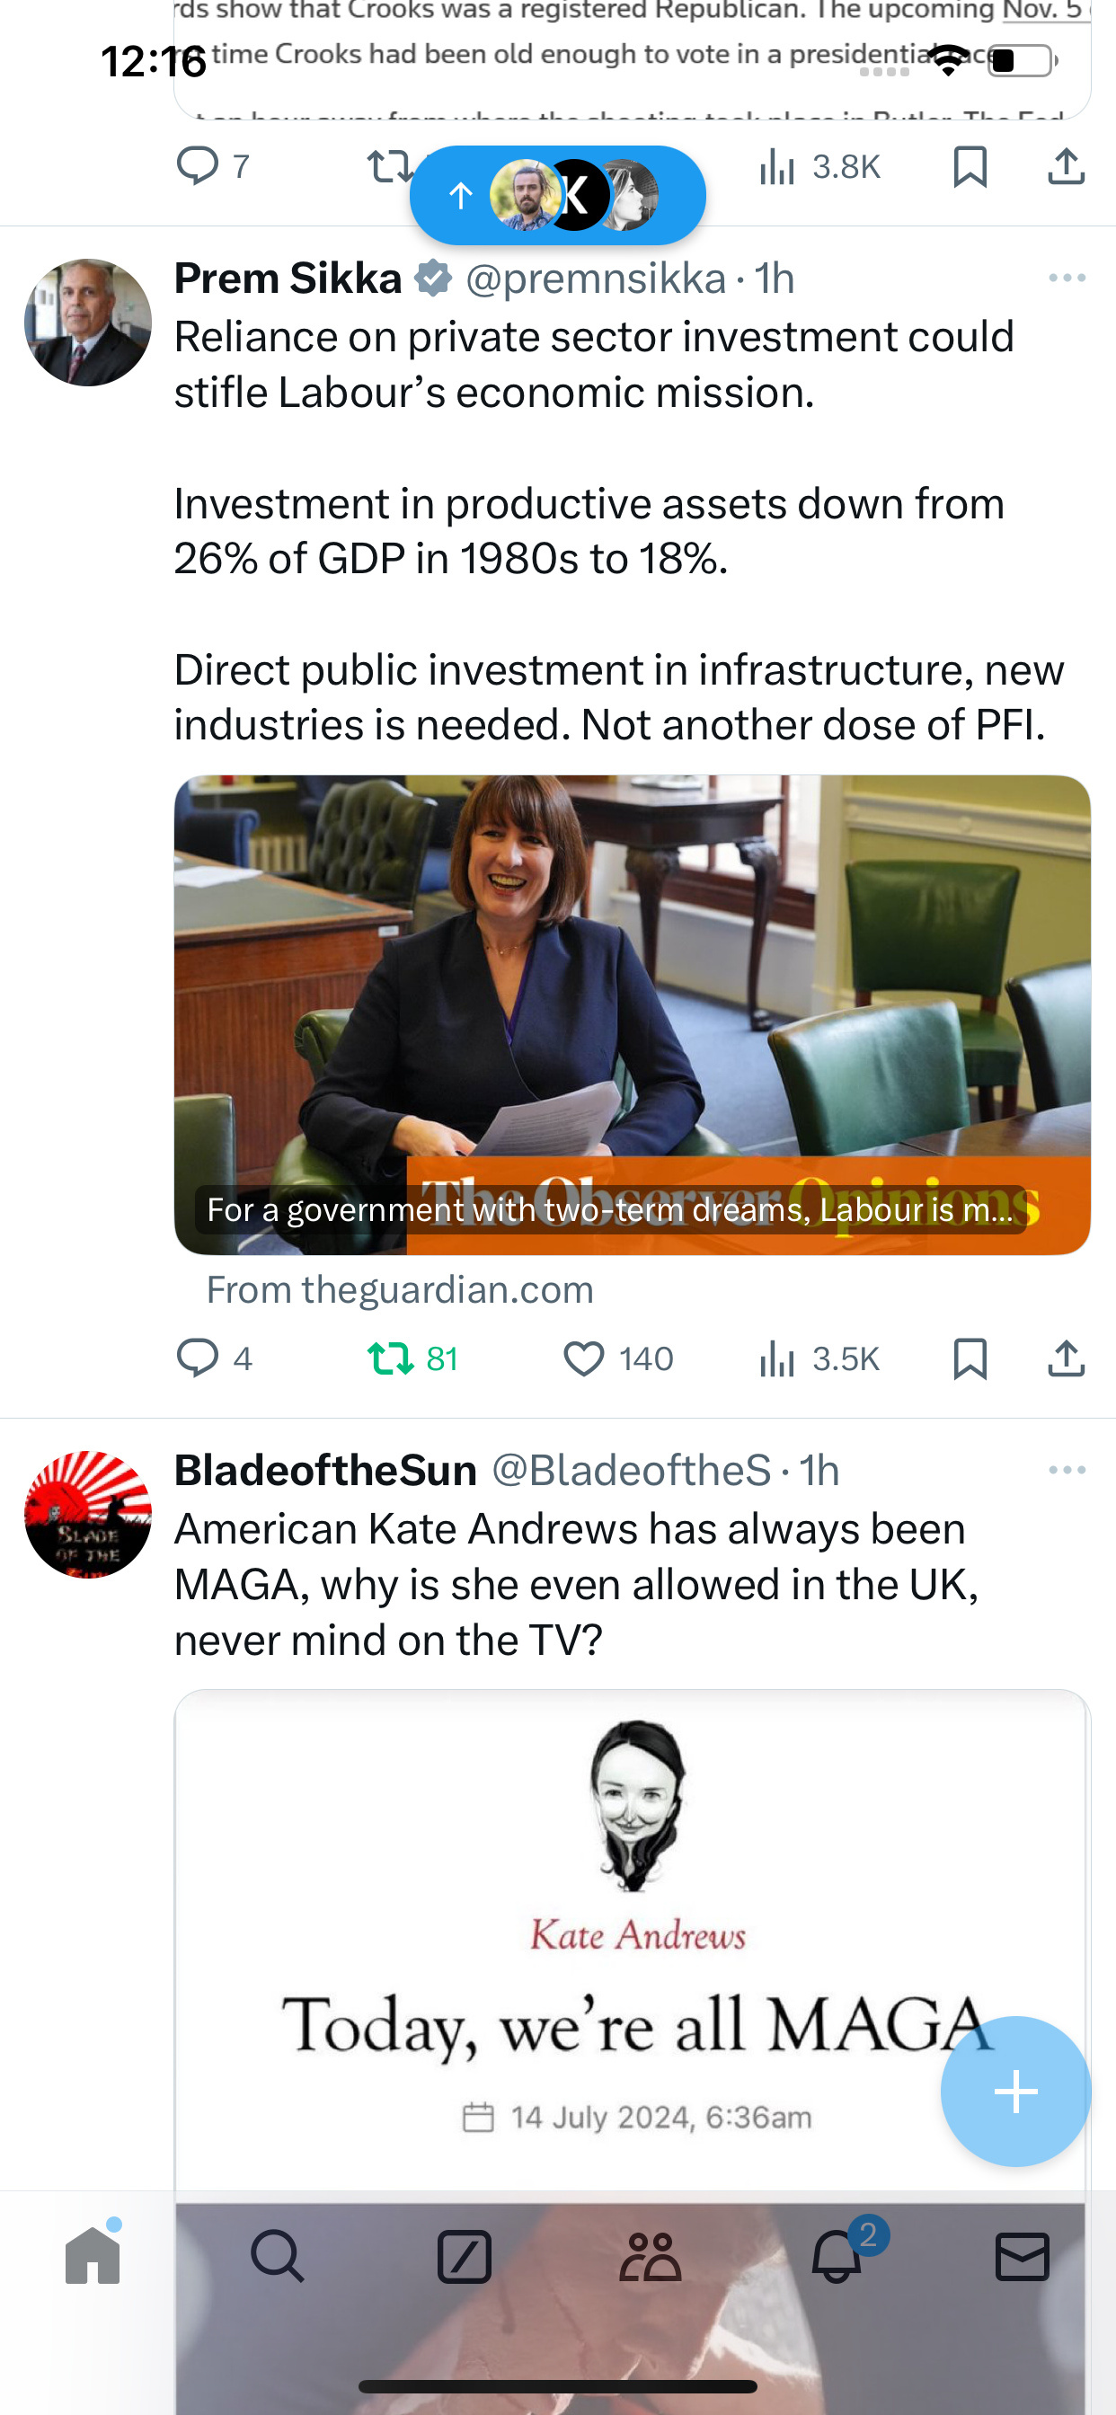
Task: Open the From theguardian.com link
Action: 400,1290
